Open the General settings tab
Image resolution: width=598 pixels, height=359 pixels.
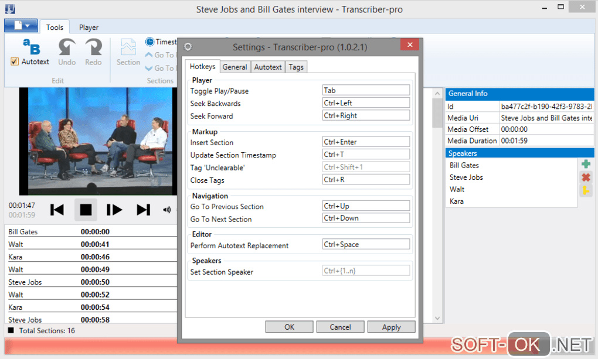[235, 67]
